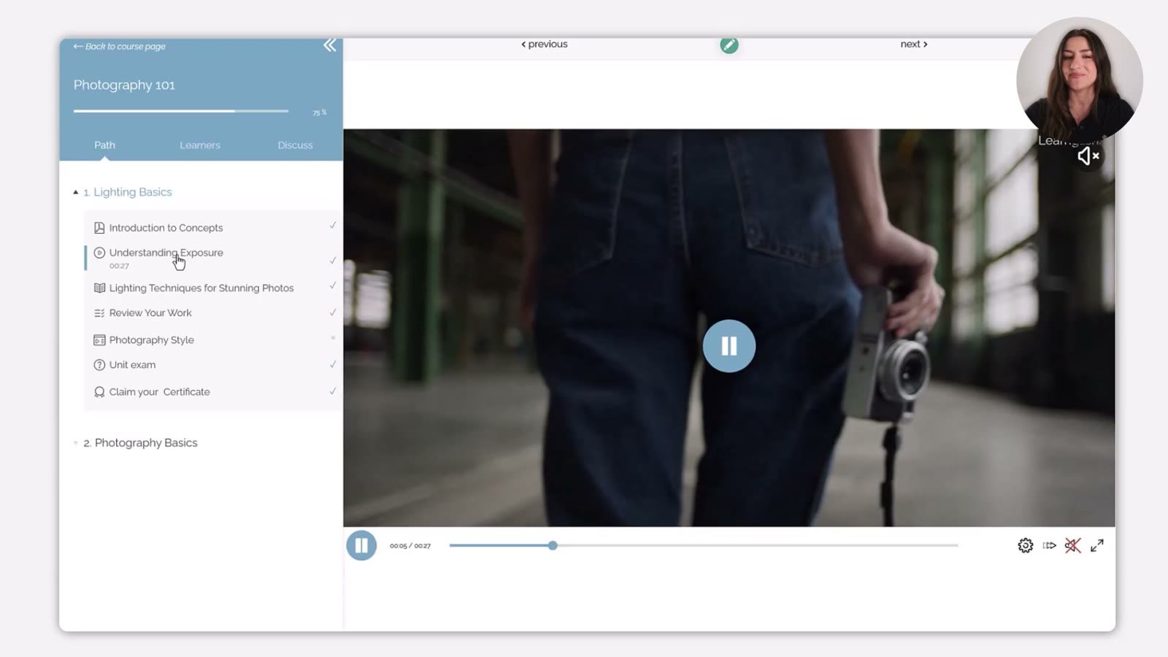Image resolution: width=1168 pixels, height=657 pixels.
Task: Click checkmark for Unit exam
Action: 333,364
